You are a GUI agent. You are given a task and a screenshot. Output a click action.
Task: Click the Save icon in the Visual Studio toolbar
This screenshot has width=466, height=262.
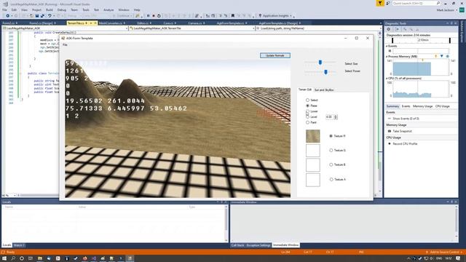tap(37, 16)
